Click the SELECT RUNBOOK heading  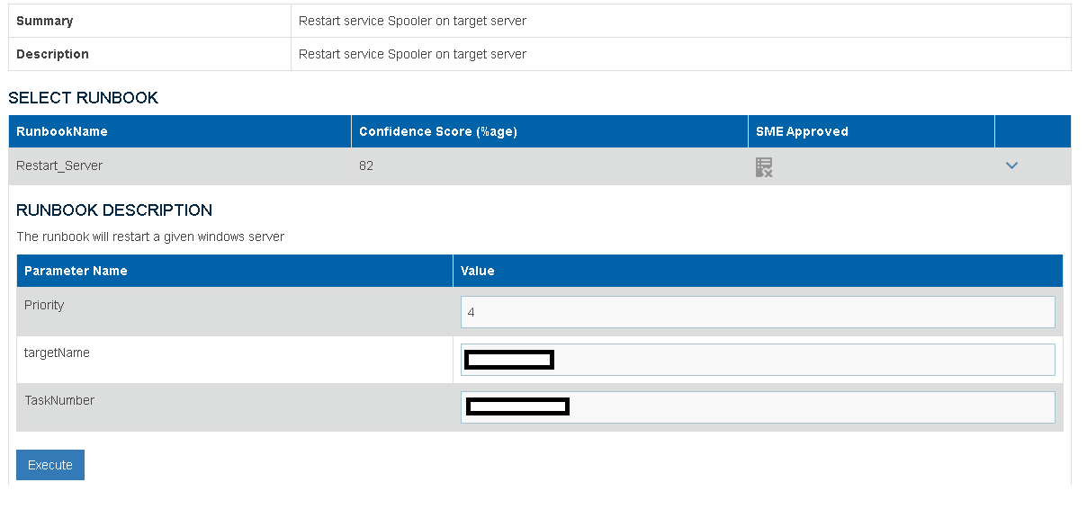(83, 98)
